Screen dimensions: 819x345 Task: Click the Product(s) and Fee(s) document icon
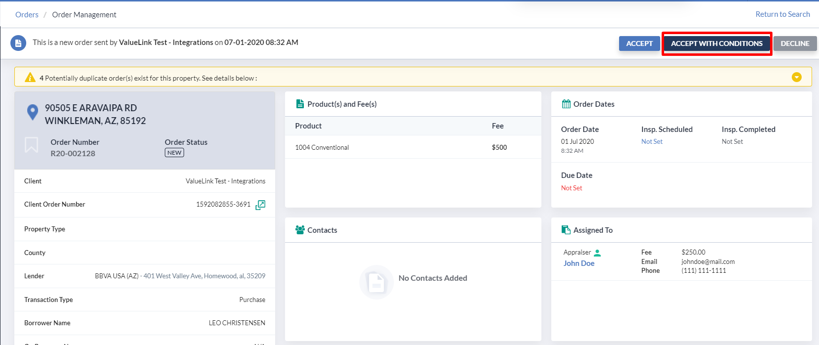click(x=300, y=104)
